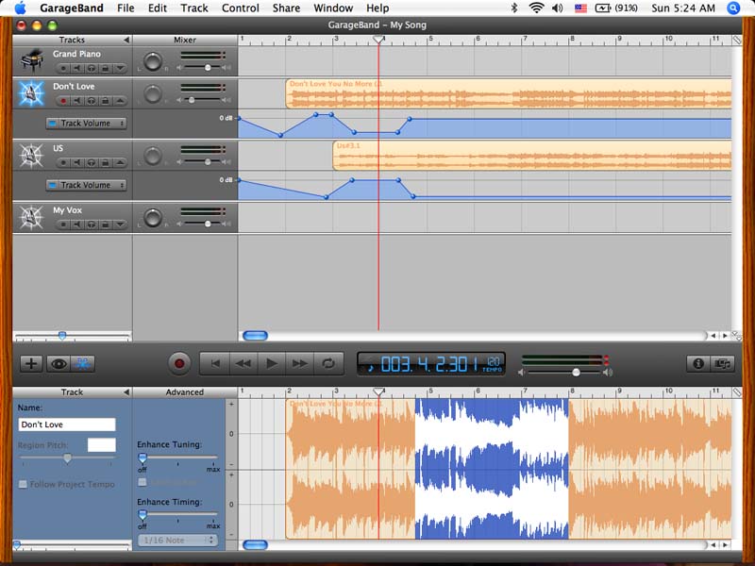
Task: Open the 1/16 Note timing dropdown
Action: 177,541
